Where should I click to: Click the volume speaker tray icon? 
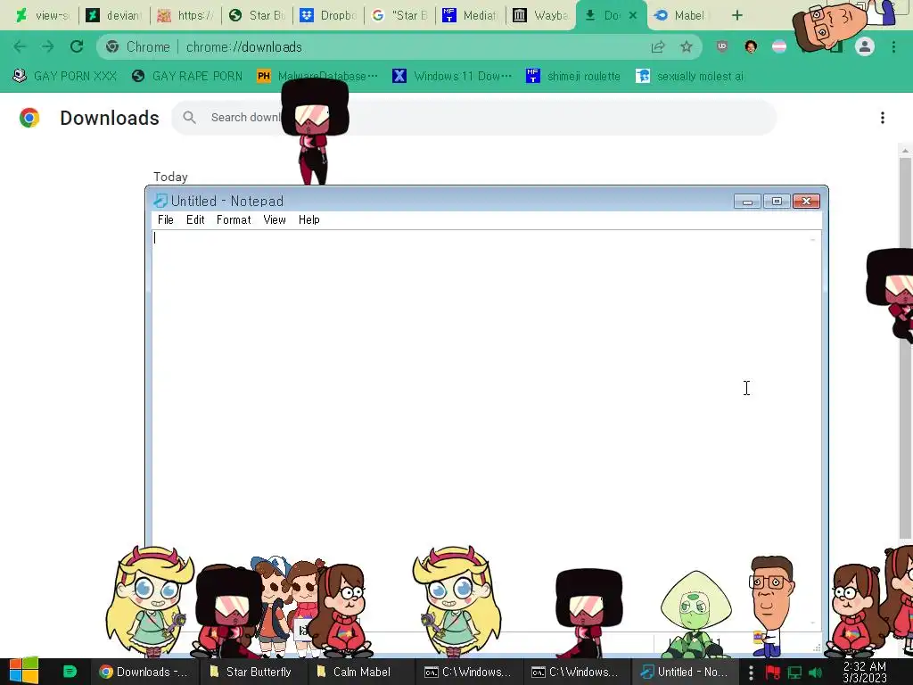coord(816,673)
